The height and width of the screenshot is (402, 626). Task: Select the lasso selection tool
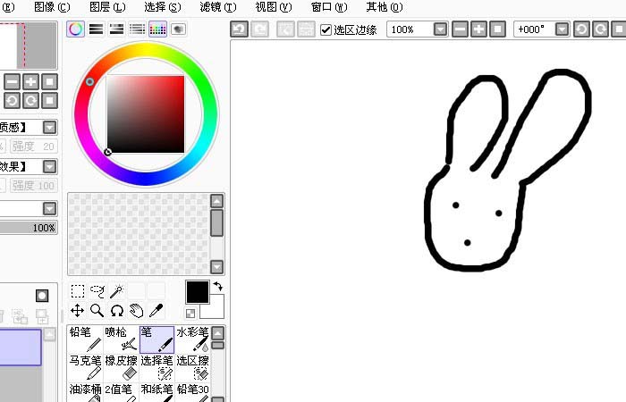[97, 291]
